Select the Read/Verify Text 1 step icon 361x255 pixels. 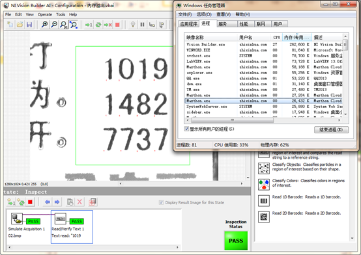[x=61, y=219]
